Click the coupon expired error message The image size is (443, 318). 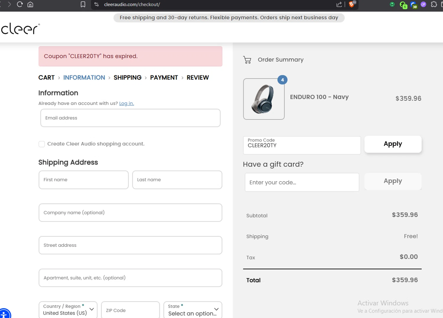(130, 56)
